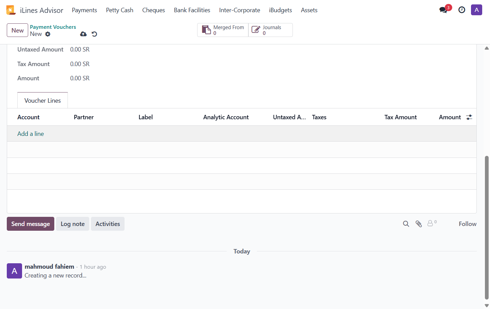Attach files with the paperclip icon
This screenshot has width=490, height=309.
click(x=419, y=224)
